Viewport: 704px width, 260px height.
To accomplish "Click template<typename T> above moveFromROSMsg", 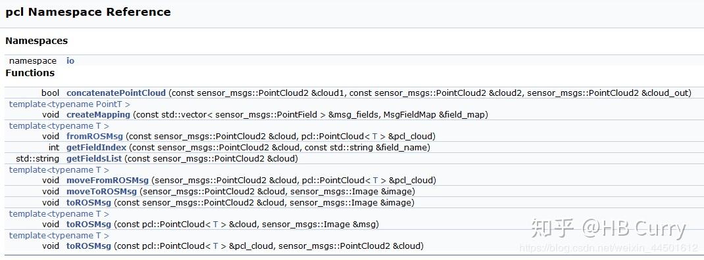I will [x=59, y=169].
